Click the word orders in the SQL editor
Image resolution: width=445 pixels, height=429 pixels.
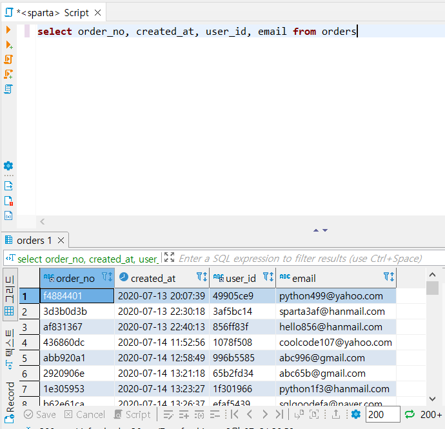click(339, 31)
